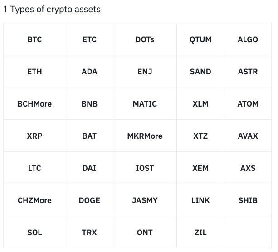Select the MATIC entry
This screenshot has width=278, height=252.
(145, 104)
